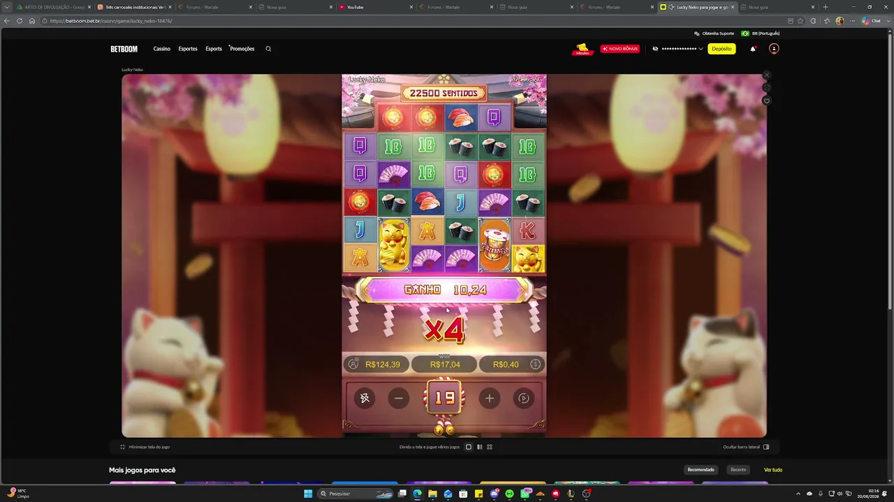Switch the game to fullscreen mode
Screen dimensions: 894x502
point(766,88)
